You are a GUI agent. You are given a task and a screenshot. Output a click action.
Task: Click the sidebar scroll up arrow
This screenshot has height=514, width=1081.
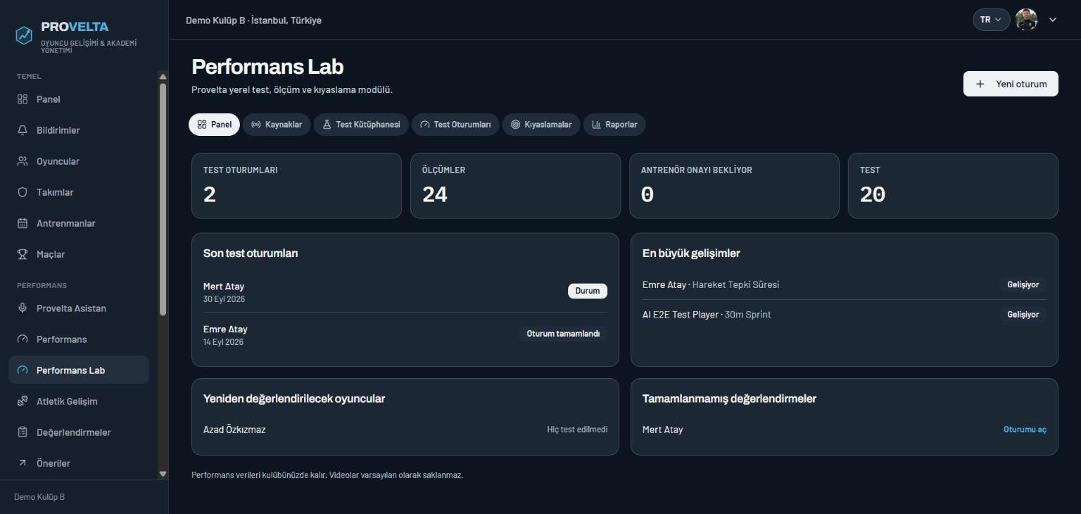[163, 77]
